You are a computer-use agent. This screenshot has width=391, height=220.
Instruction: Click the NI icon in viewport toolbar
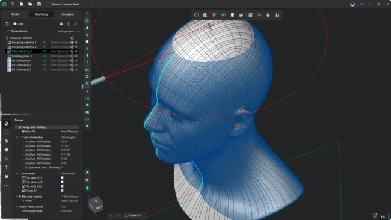pos(223,15)
